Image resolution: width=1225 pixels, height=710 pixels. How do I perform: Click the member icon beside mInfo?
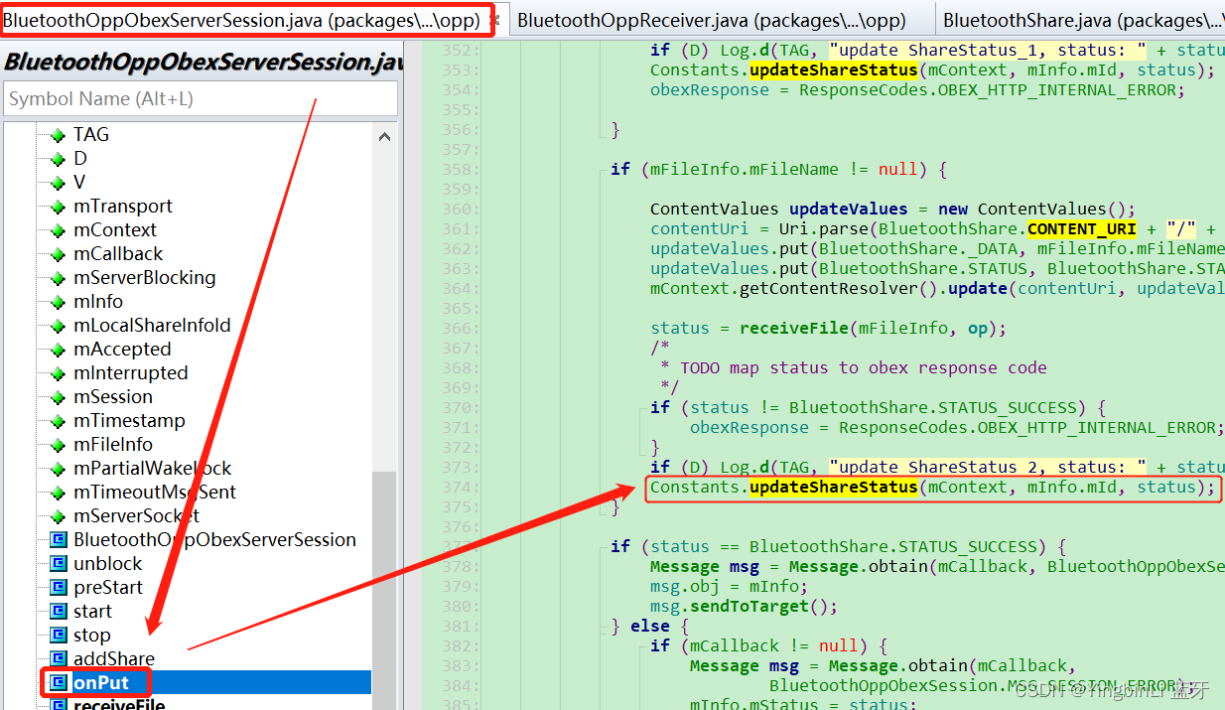tap(58, 302)
